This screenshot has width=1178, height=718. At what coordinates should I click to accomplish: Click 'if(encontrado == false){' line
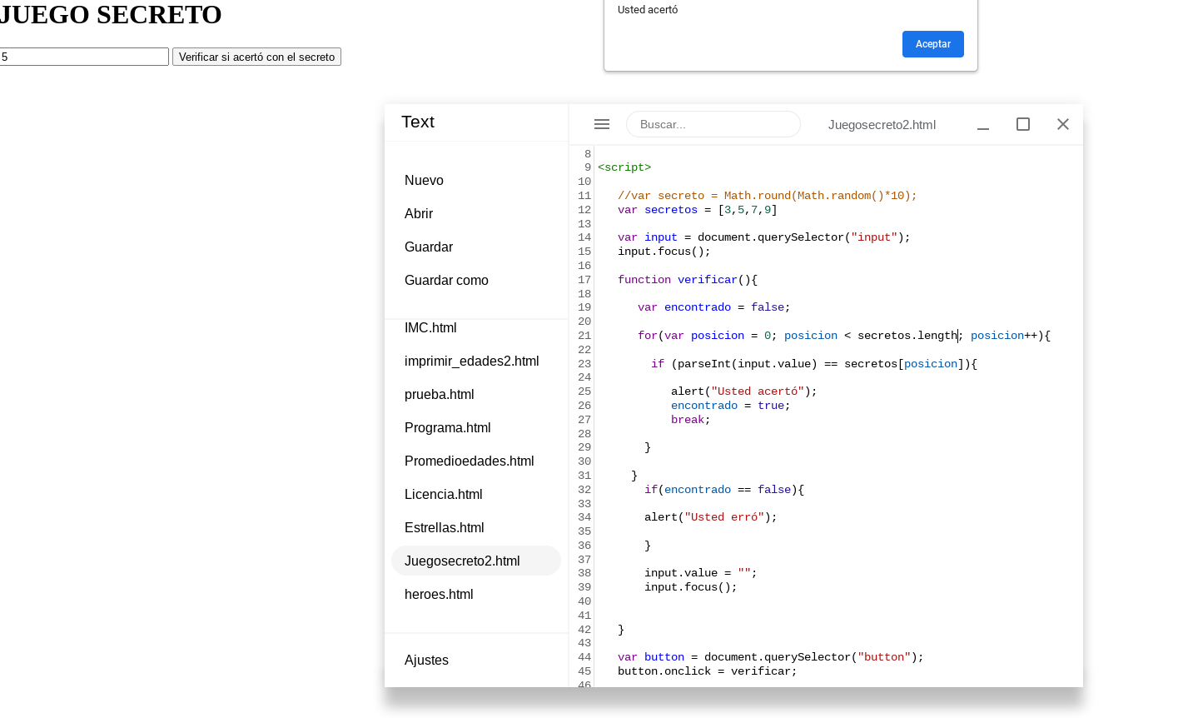[x=724, y=490]
